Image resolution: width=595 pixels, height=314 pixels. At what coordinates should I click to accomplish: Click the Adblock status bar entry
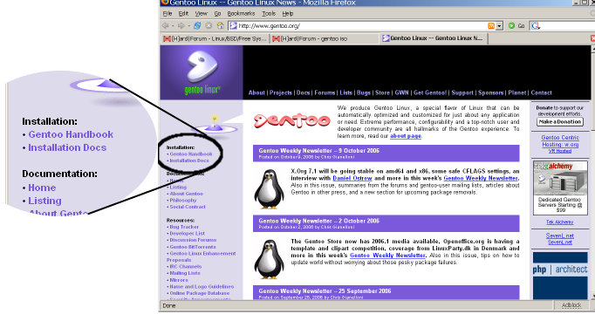[x=571, y=305]
